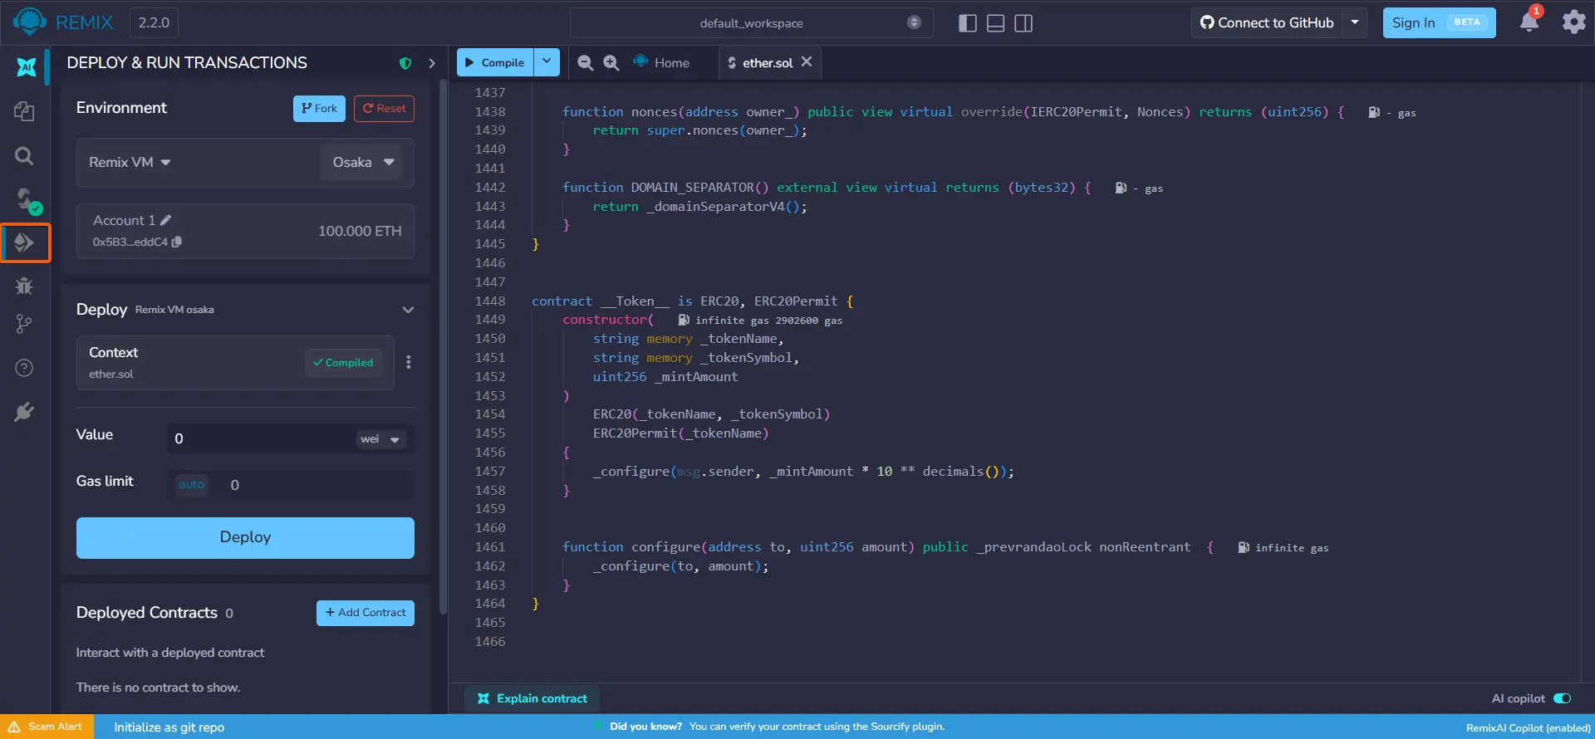Click the Deploy button
1595x739 pixels.
coord(245,537)
